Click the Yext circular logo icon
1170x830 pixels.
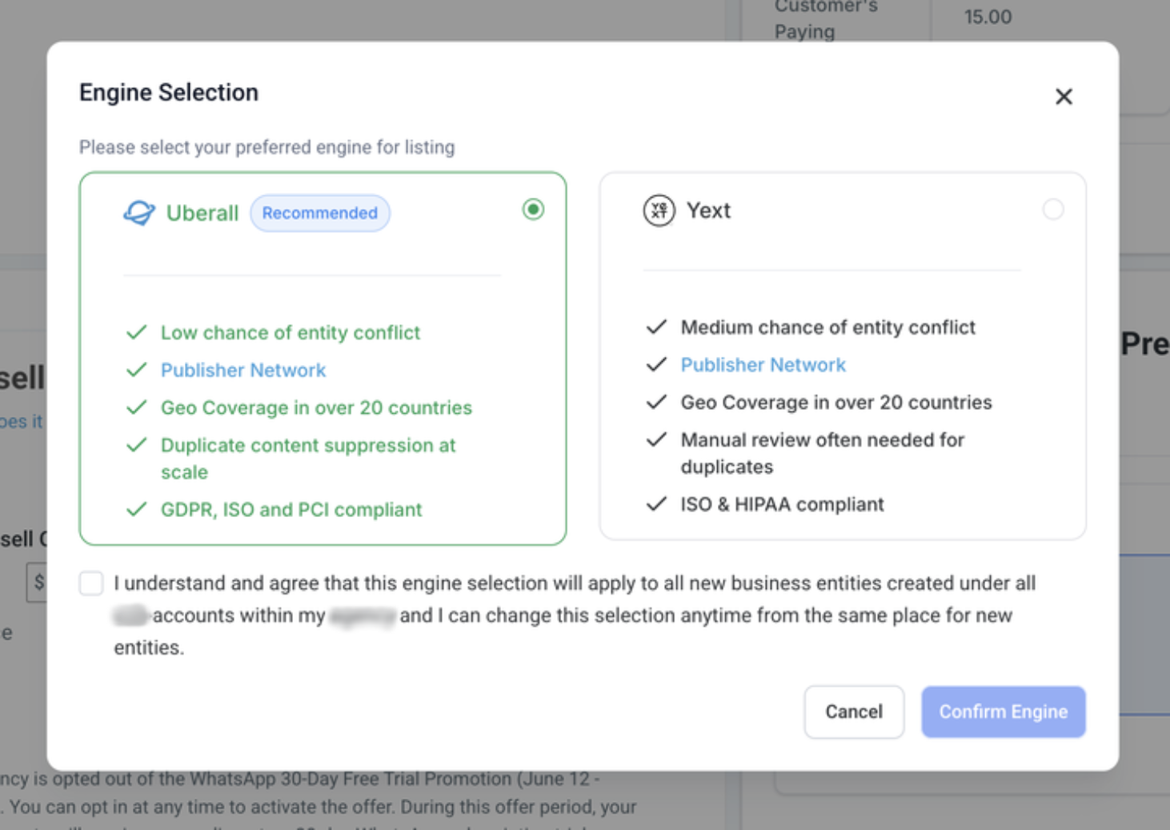(x=659, y=211)
